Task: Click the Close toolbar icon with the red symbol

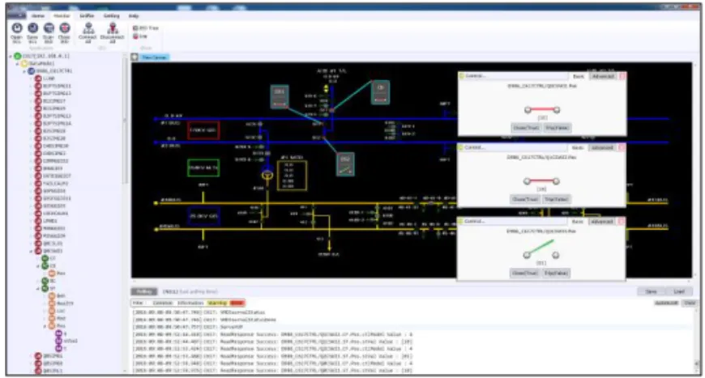Action: pos(65,28)
